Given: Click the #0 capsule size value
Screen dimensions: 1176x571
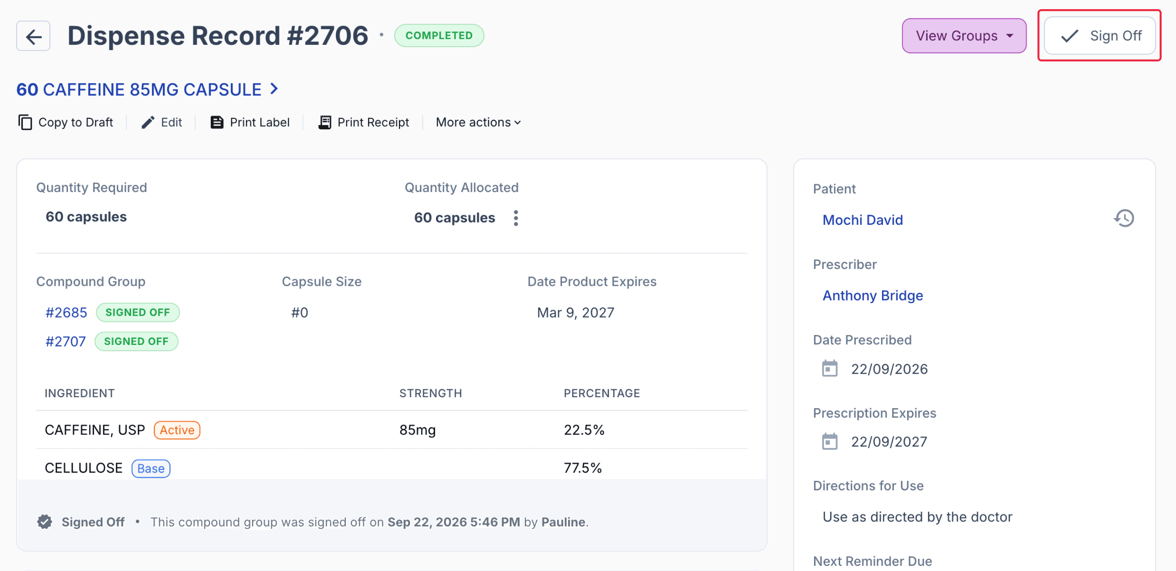Looking at the screenshot, I should pos(300,313).
